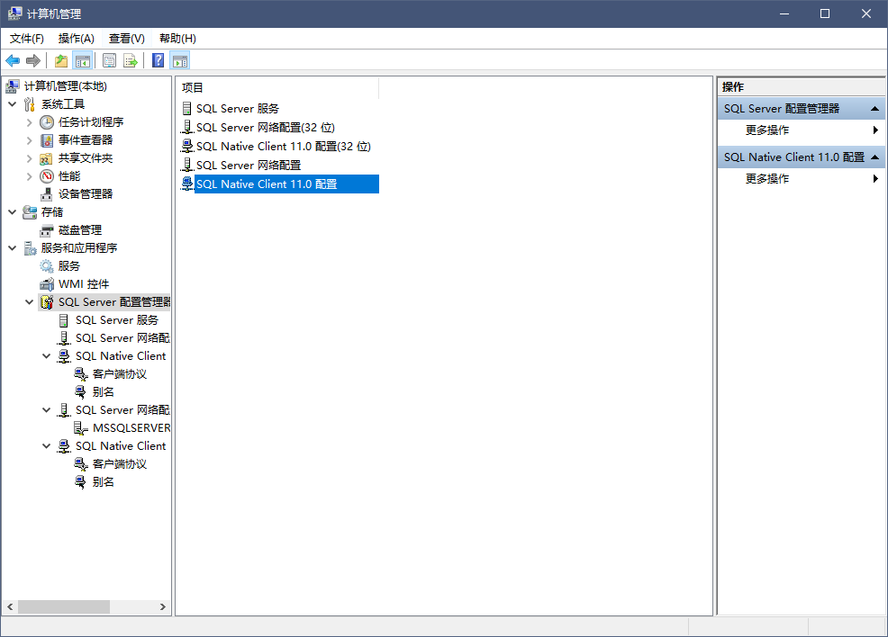This screenshot has height=637, width=888.
Task: Click the 存储 icon
Action: click(30, 212)
